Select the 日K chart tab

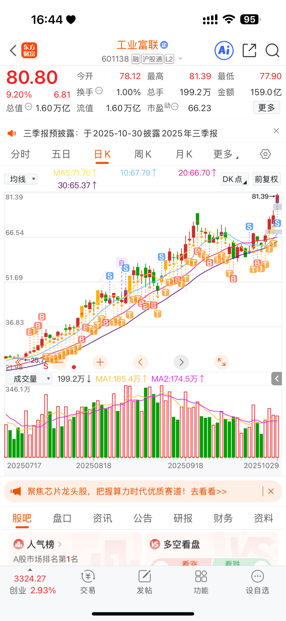102,154
